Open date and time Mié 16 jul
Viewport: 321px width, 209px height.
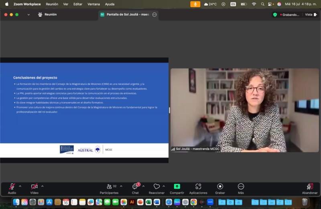pos(301,4)
